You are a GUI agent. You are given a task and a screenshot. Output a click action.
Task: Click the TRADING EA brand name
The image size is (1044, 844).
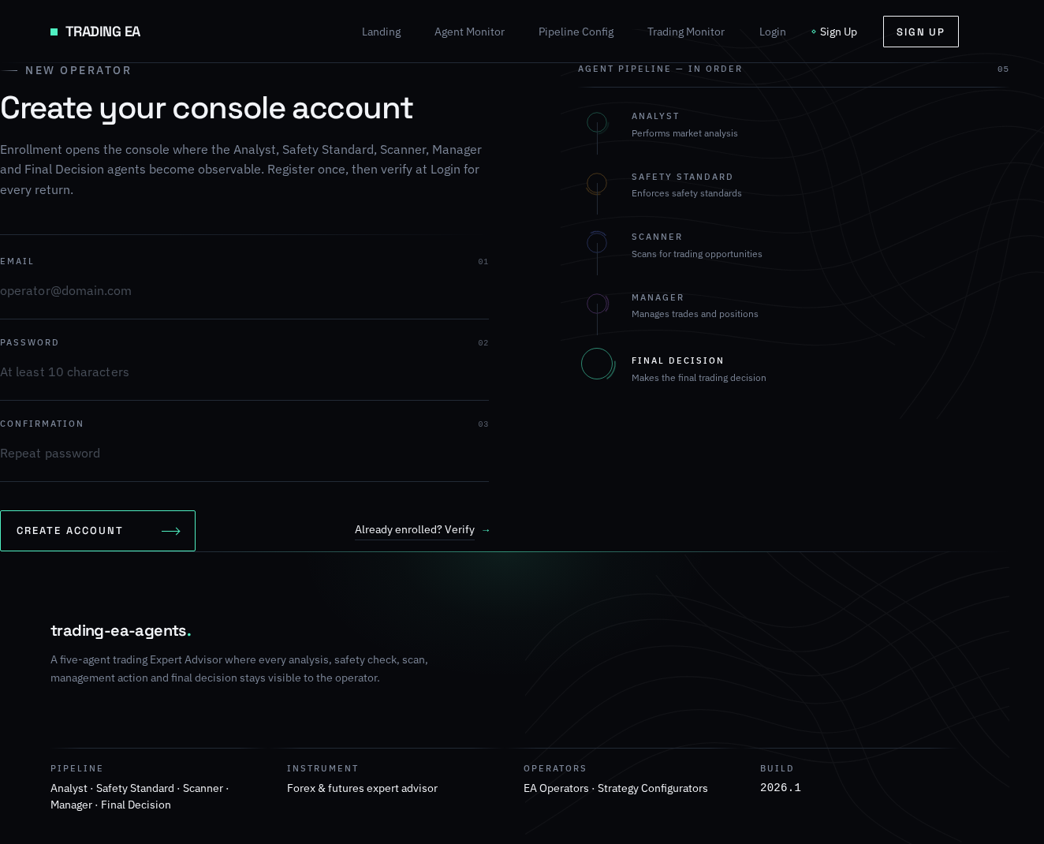[x=103, y=32]
